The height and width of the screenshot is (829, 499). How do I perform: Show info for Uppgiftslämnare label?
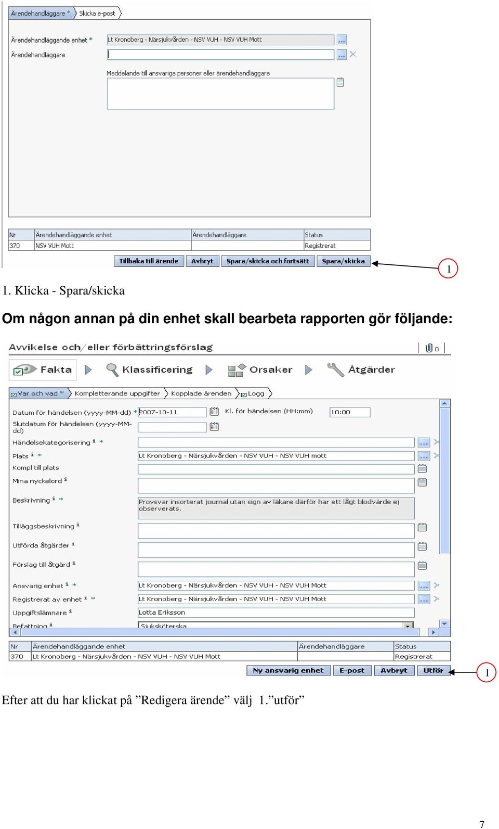pyautogui.click(x=70, y=611)
